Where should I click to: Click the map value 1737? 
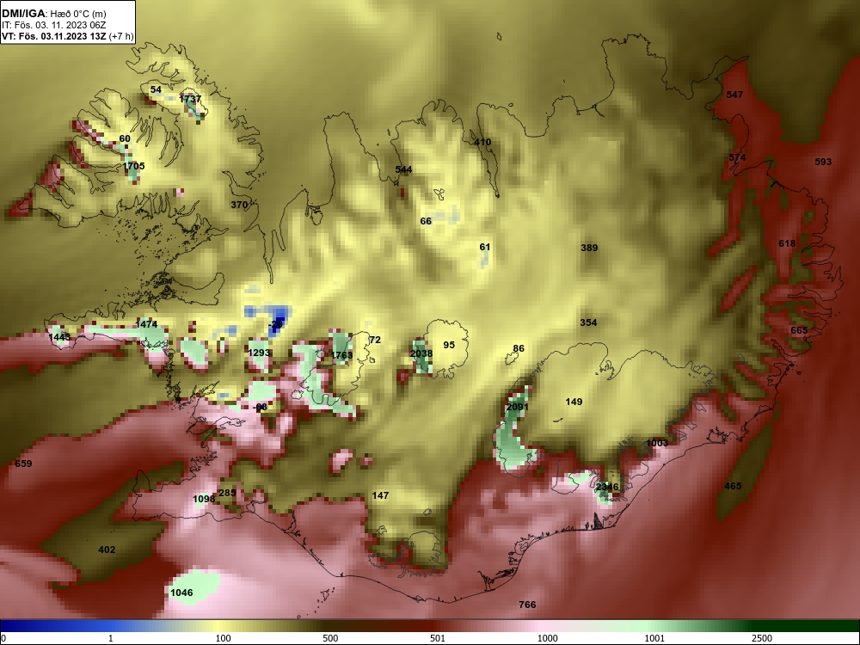(190, 99)
